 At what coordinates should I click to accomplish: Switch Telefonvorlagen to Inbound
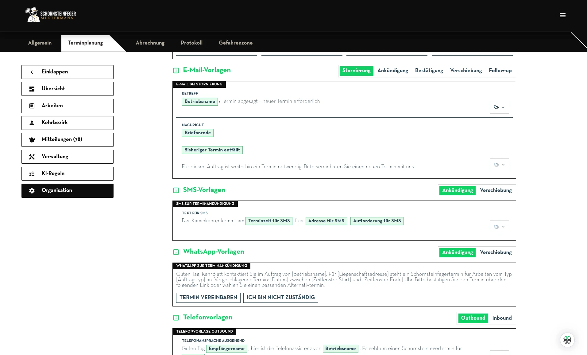pyautogui.click(x=502, y=318)
